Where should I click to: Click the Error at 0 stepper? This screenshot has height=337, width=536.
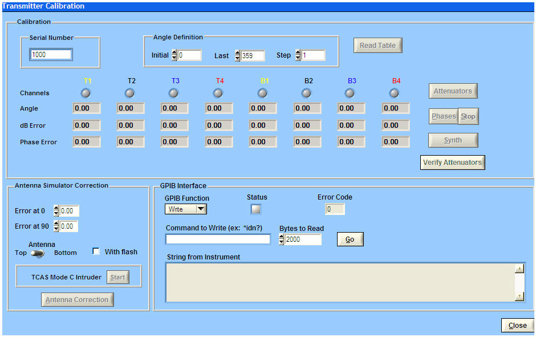(x=56, y=211)
